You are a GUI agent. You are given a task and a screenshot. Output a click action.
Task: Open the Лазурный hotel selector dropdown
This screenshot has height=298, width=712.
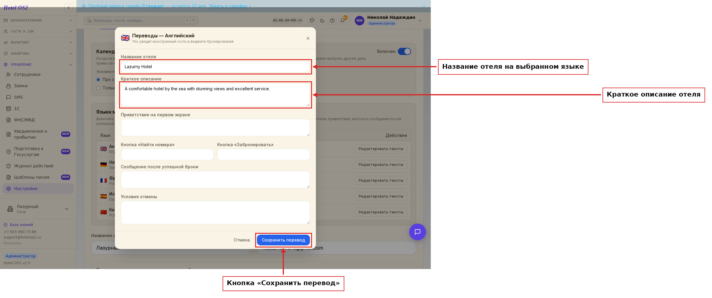click(38, 209)
